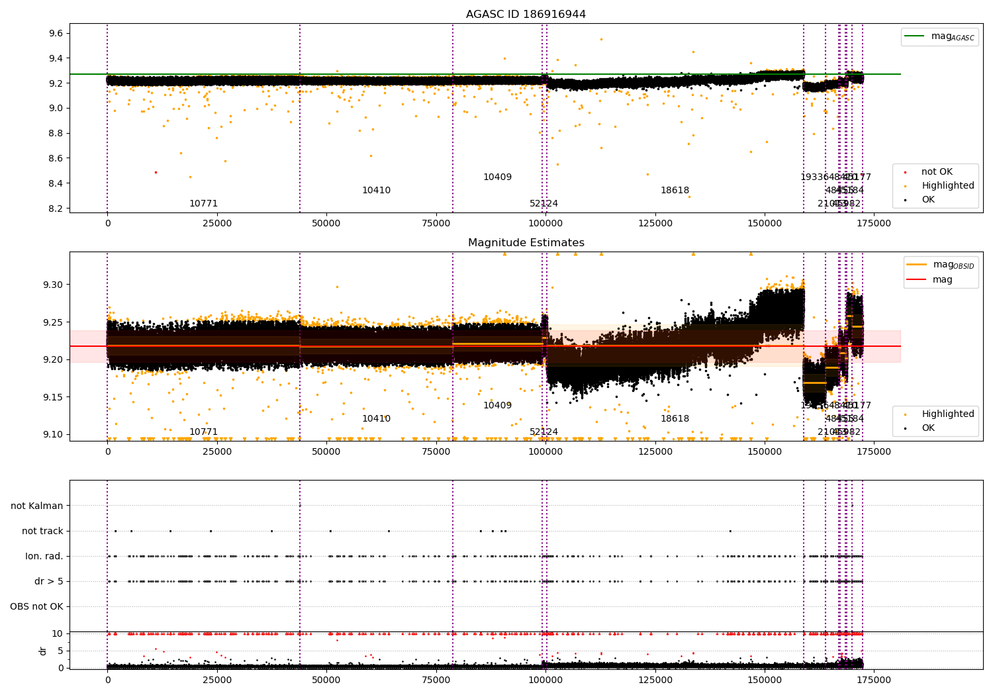Click the 9.6 y-axis tick label
Image resolution: width=993 pixels, height=695 pixels.
point(56,33)
